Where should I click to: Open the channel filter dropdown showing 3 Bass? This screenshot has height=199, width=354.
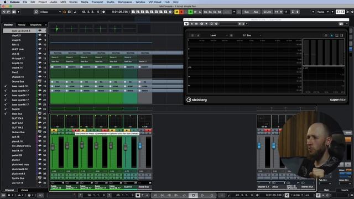[x=50, y=12]
